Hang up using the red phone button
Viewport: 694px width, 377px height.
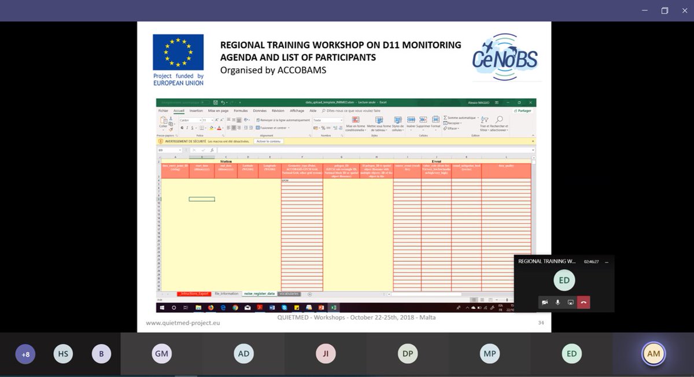tap(584, 302)
